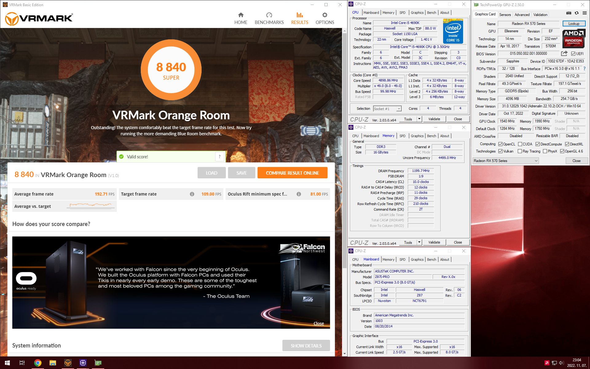The height and width of the screenshot is (369, 590).
Task: Click COMPARE RESULT ONLINE button
Action: [292, 173]
